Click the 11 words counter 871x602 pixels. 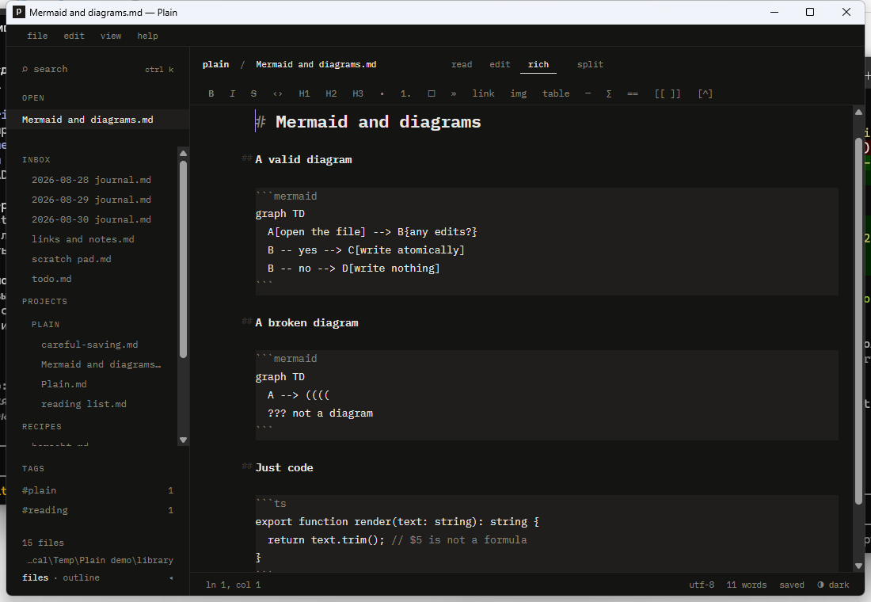tap(747, 585)
